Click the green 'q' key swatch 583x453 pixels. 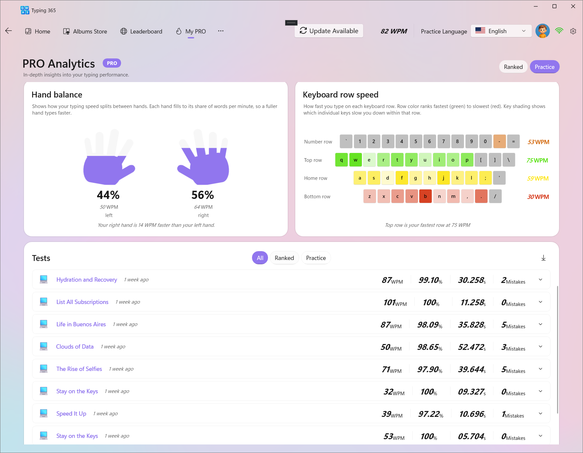pyautogui.click(x=342, y=160)
